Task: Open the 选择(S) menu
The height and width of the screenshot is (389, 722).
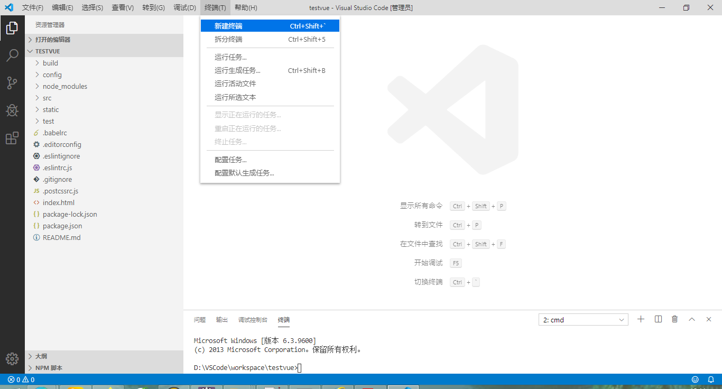Action: [92, 7]
